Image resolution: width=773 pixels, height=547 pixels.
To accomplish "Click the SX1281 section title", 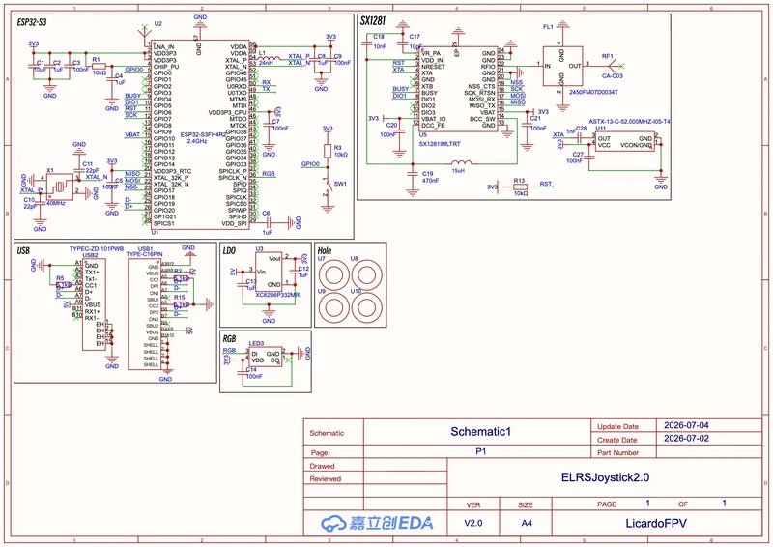I will 373,20.
